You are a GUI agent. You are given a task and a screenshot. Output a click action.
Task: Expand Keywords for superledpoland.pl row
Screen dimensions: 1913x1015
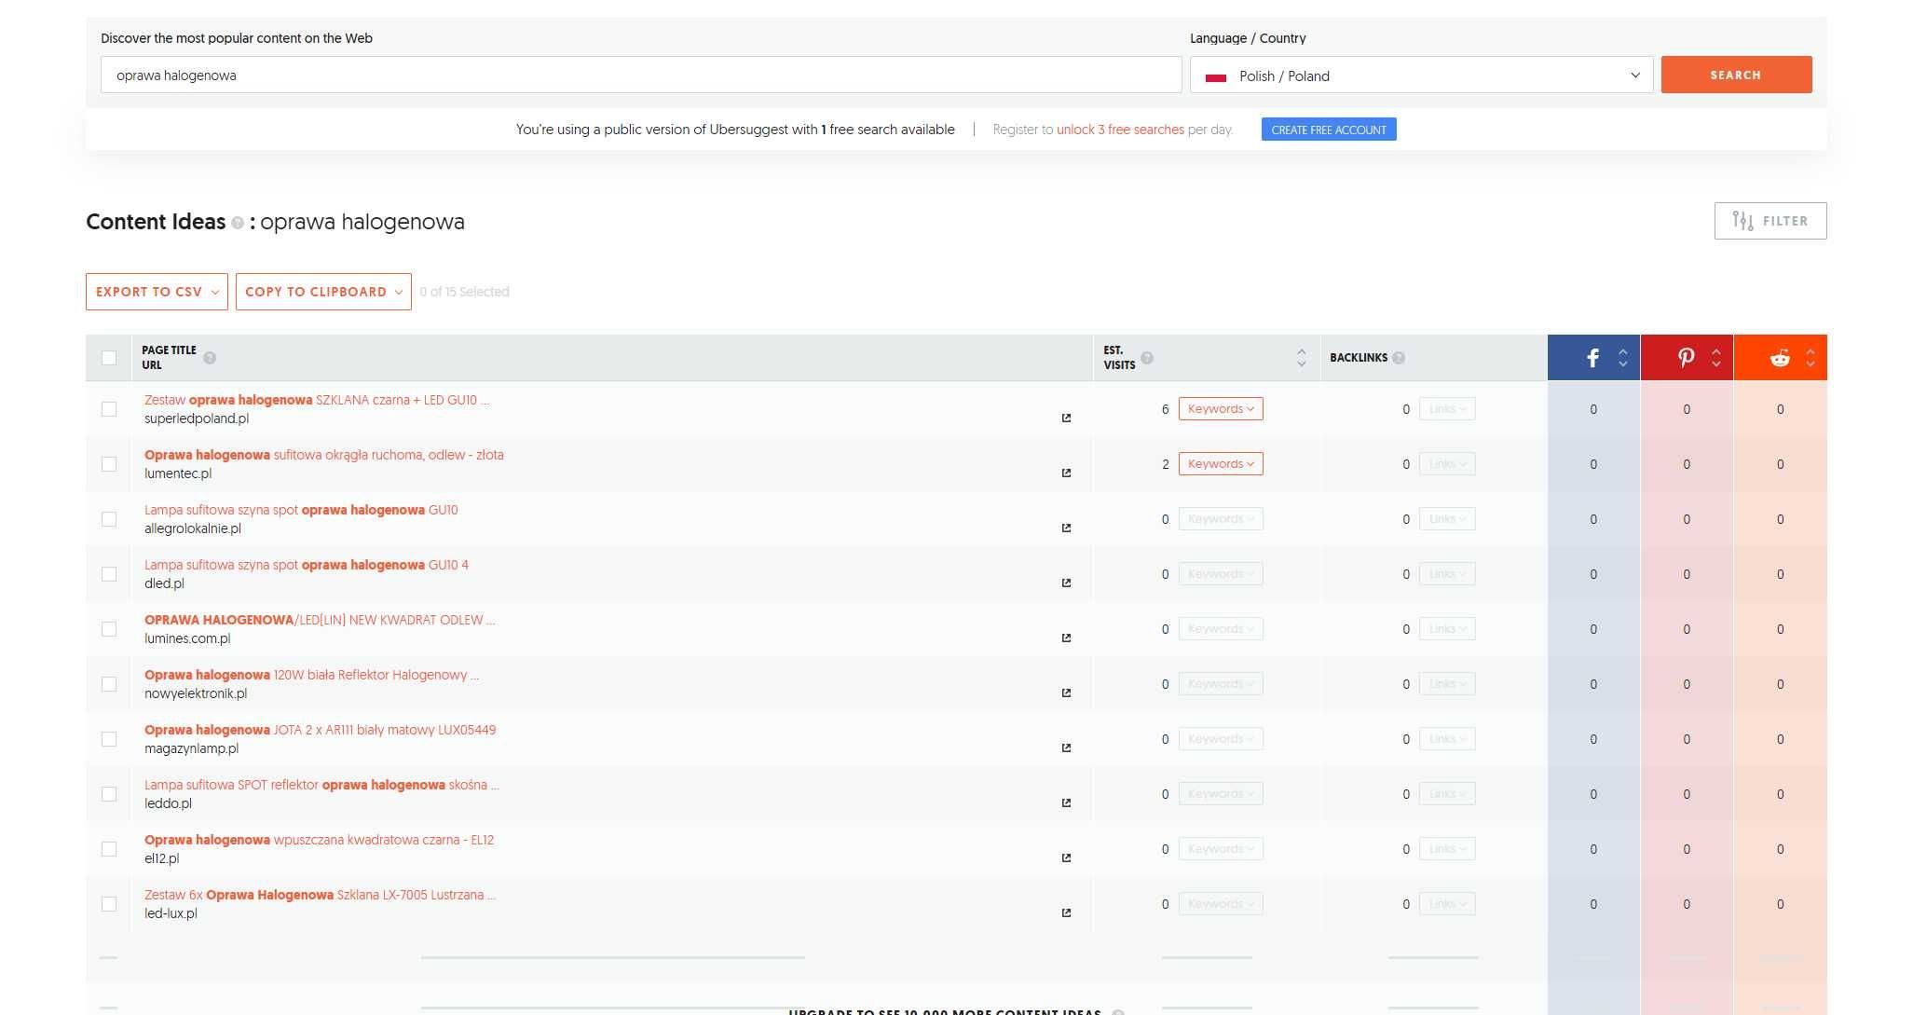1221,409
